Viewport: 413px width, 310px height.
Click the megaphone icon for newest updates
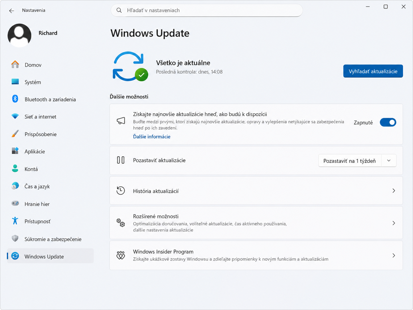coord(121,121)
